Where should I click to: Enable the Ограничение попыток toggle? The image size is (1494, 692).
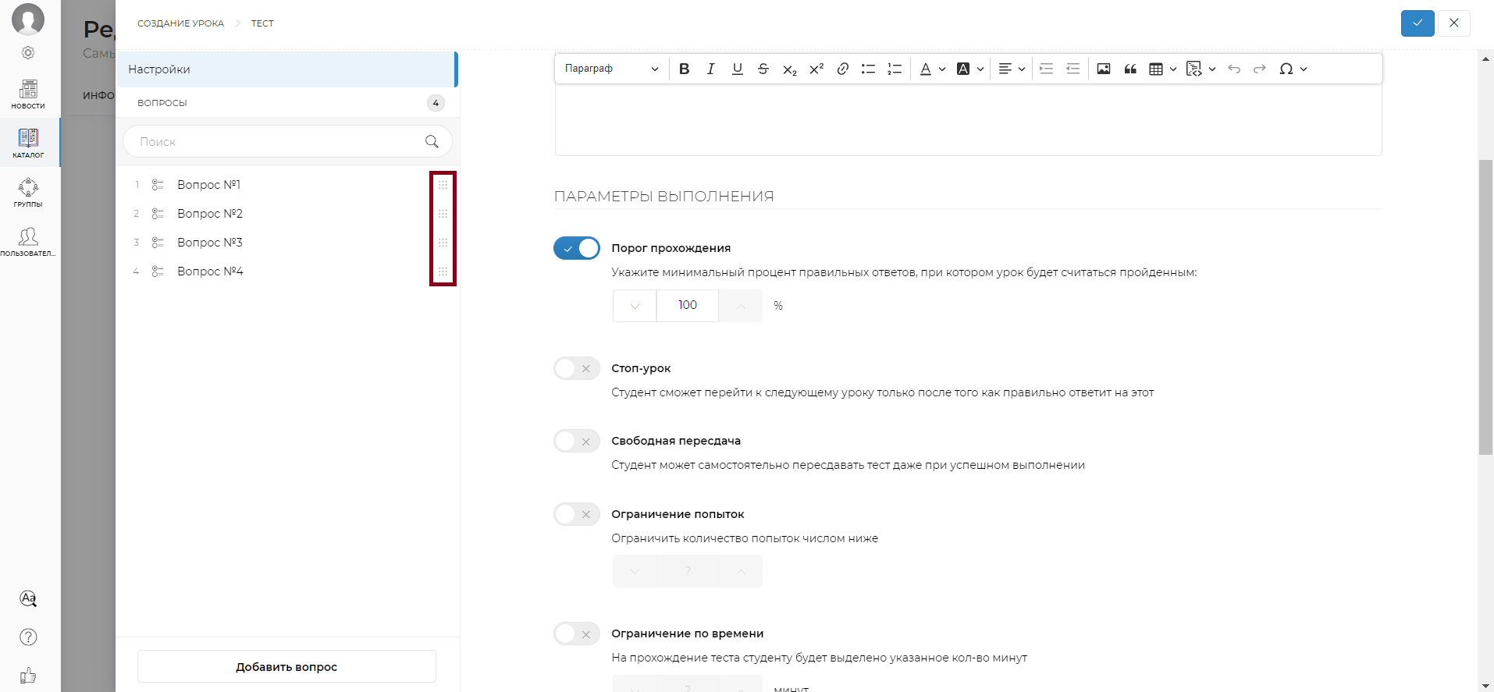[x=577, y=514]
